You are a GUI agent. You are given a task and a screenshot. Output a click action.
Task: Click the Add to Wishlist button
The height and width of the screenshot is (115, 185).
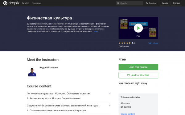tap(138, 75)
